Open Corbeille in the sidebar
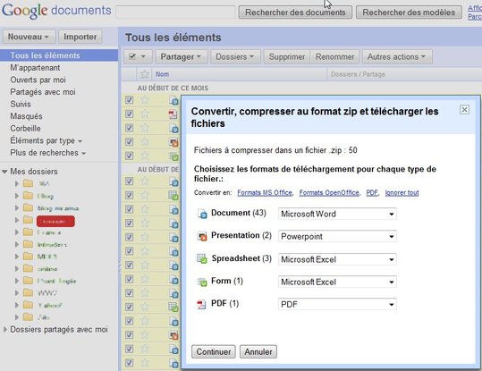Image resolution: width=482 pixels, height=371 pixels. pyautogui.click(x=25, y=129)
